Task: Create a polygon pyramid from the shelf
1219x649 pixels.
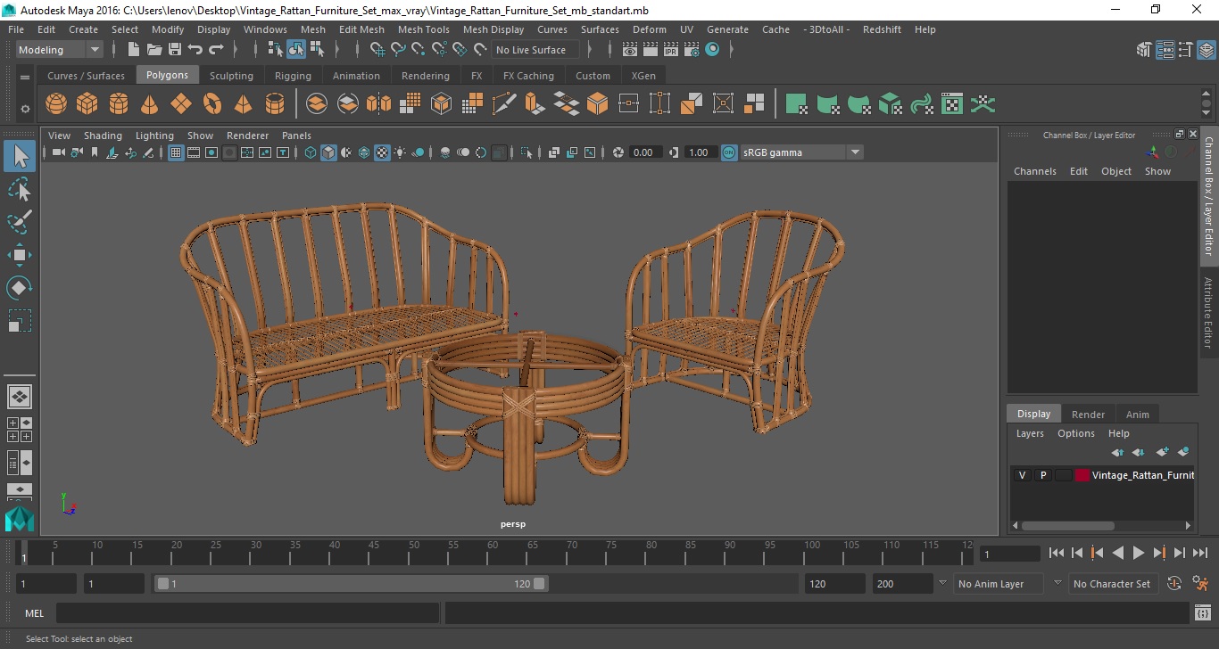Action: pyautogui.click(x=243, y=104)
